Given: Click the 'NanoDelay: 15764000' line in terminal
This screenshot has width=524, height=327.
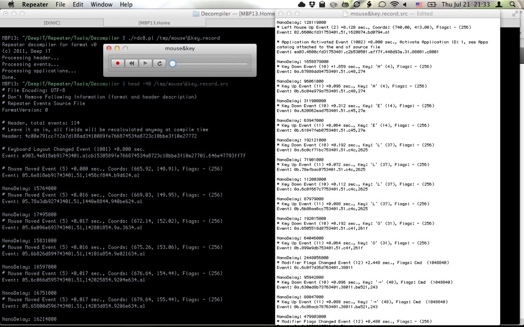Looking at the screenshot, I should (29, 188).
